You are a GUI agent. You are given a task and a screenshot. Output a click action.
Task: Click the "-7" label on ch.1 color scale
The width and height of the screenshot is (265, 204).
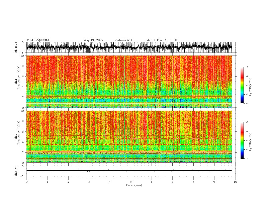[247, 103]
